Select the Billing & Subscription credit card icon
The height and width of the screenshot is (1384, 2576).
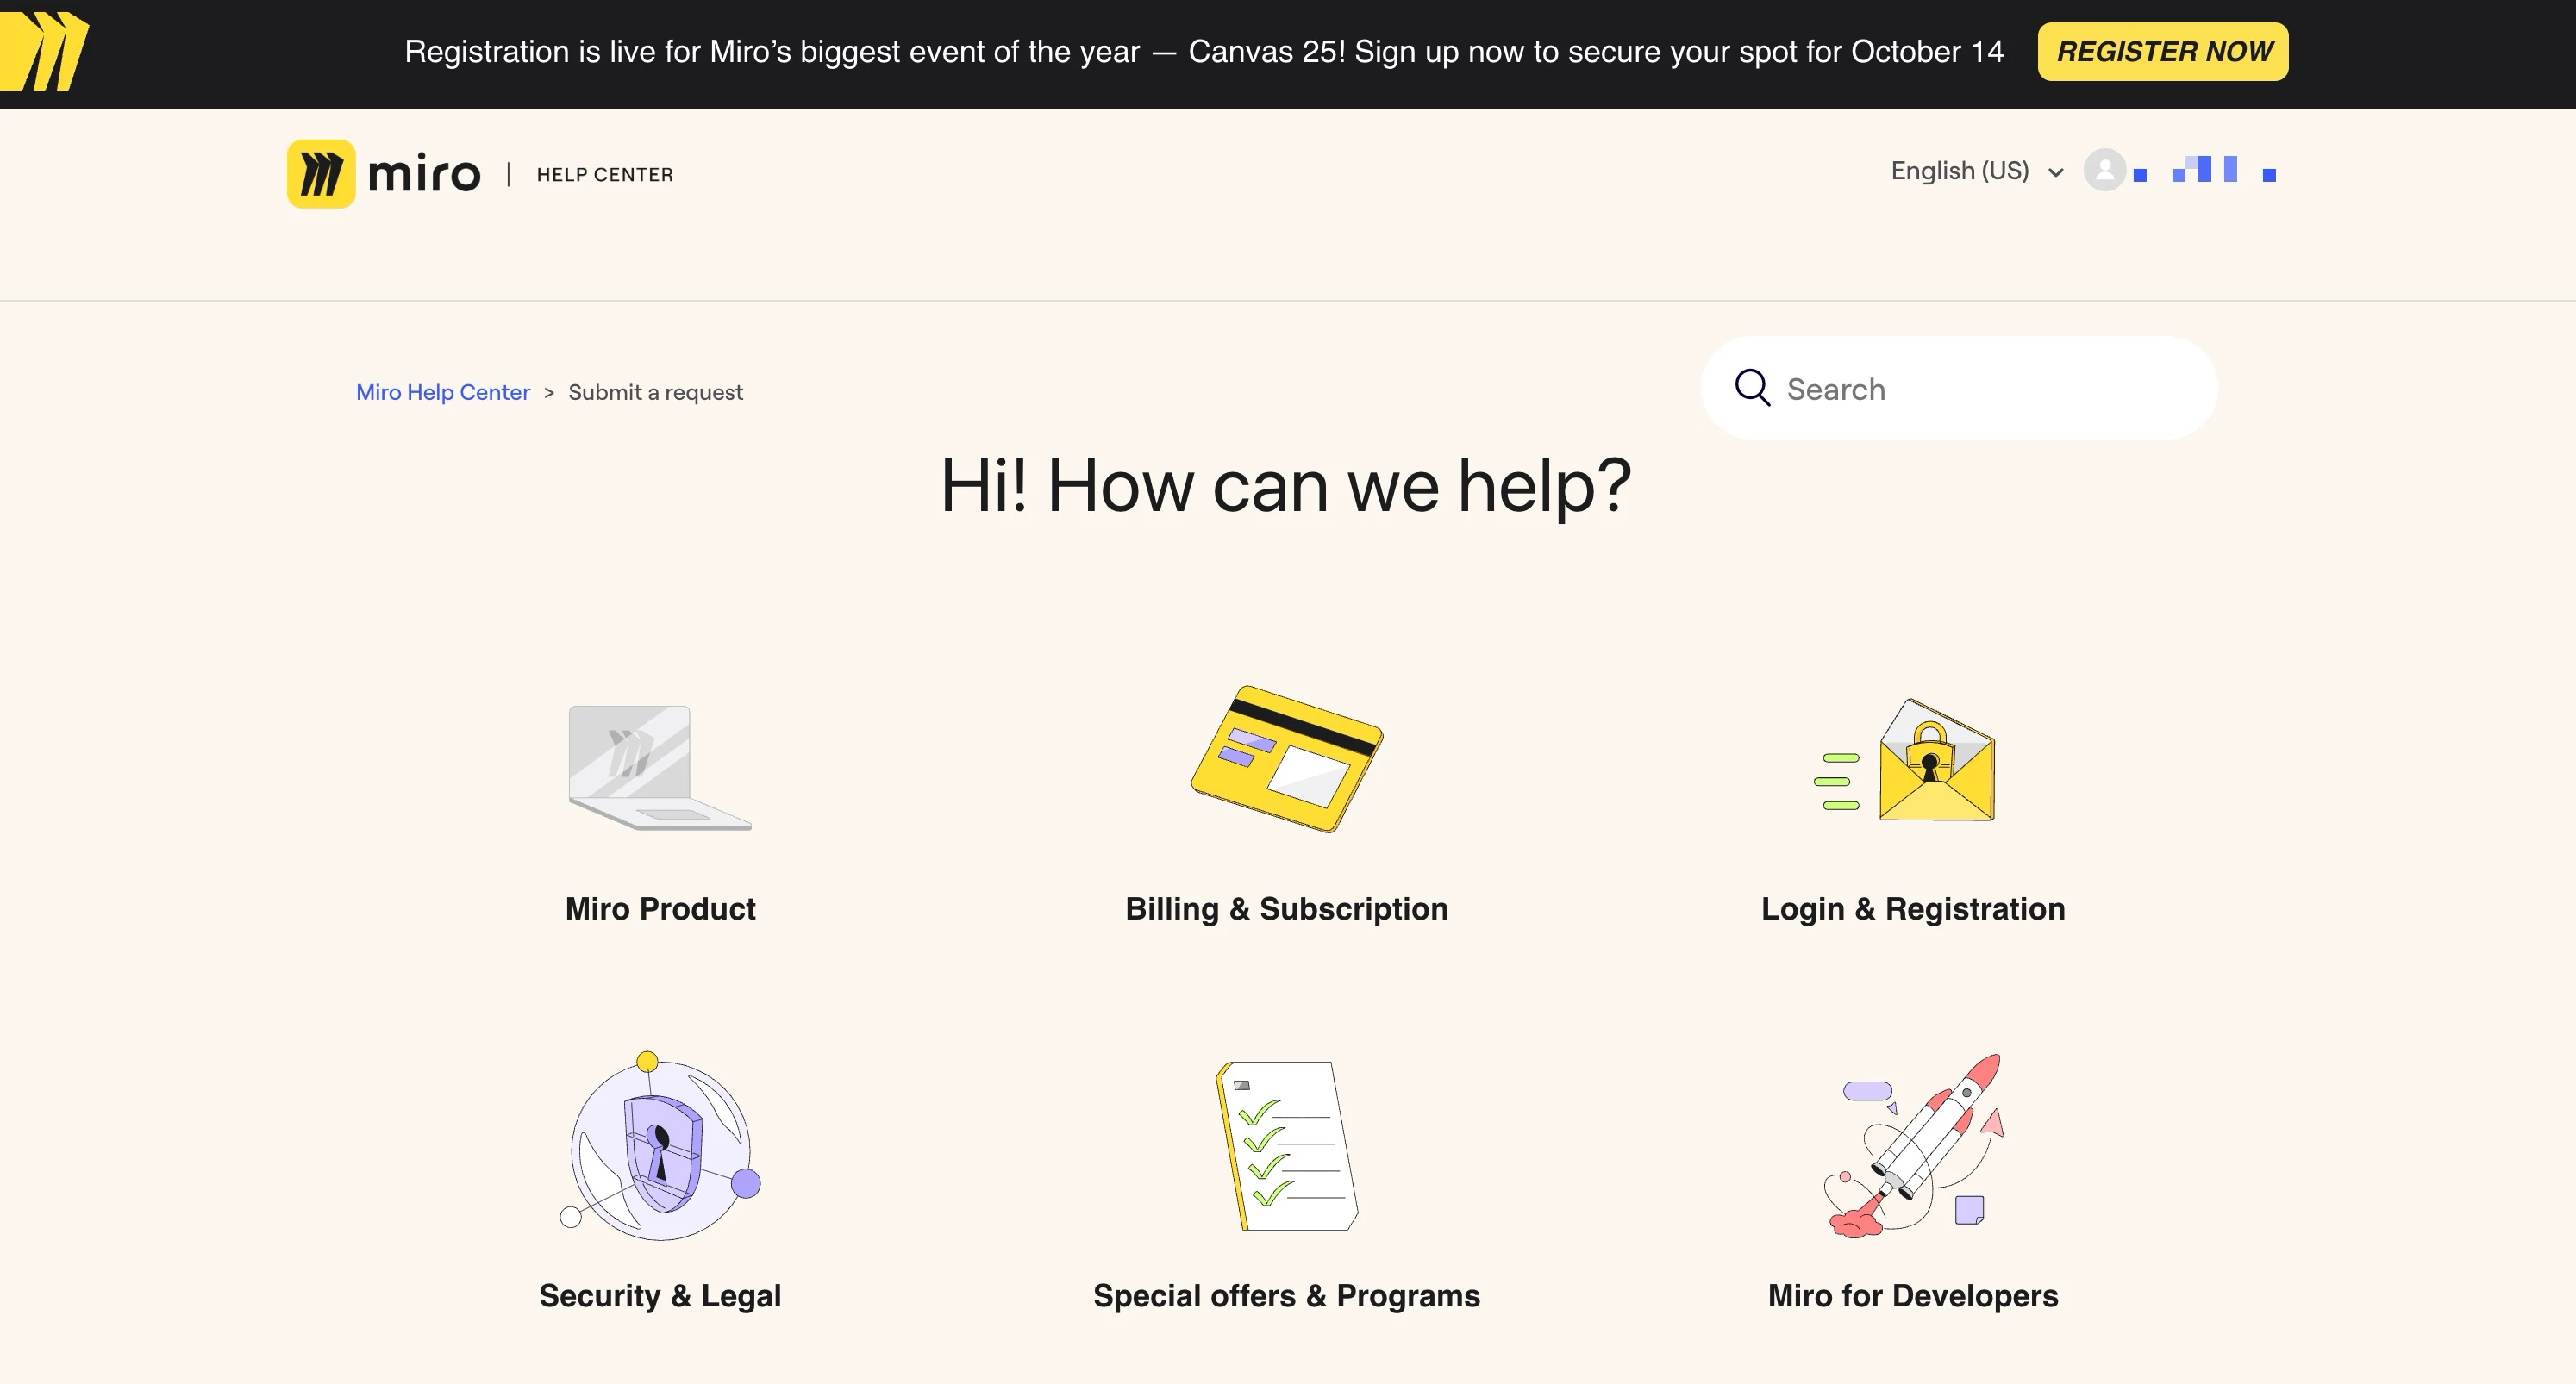[x=1287, y=758]
